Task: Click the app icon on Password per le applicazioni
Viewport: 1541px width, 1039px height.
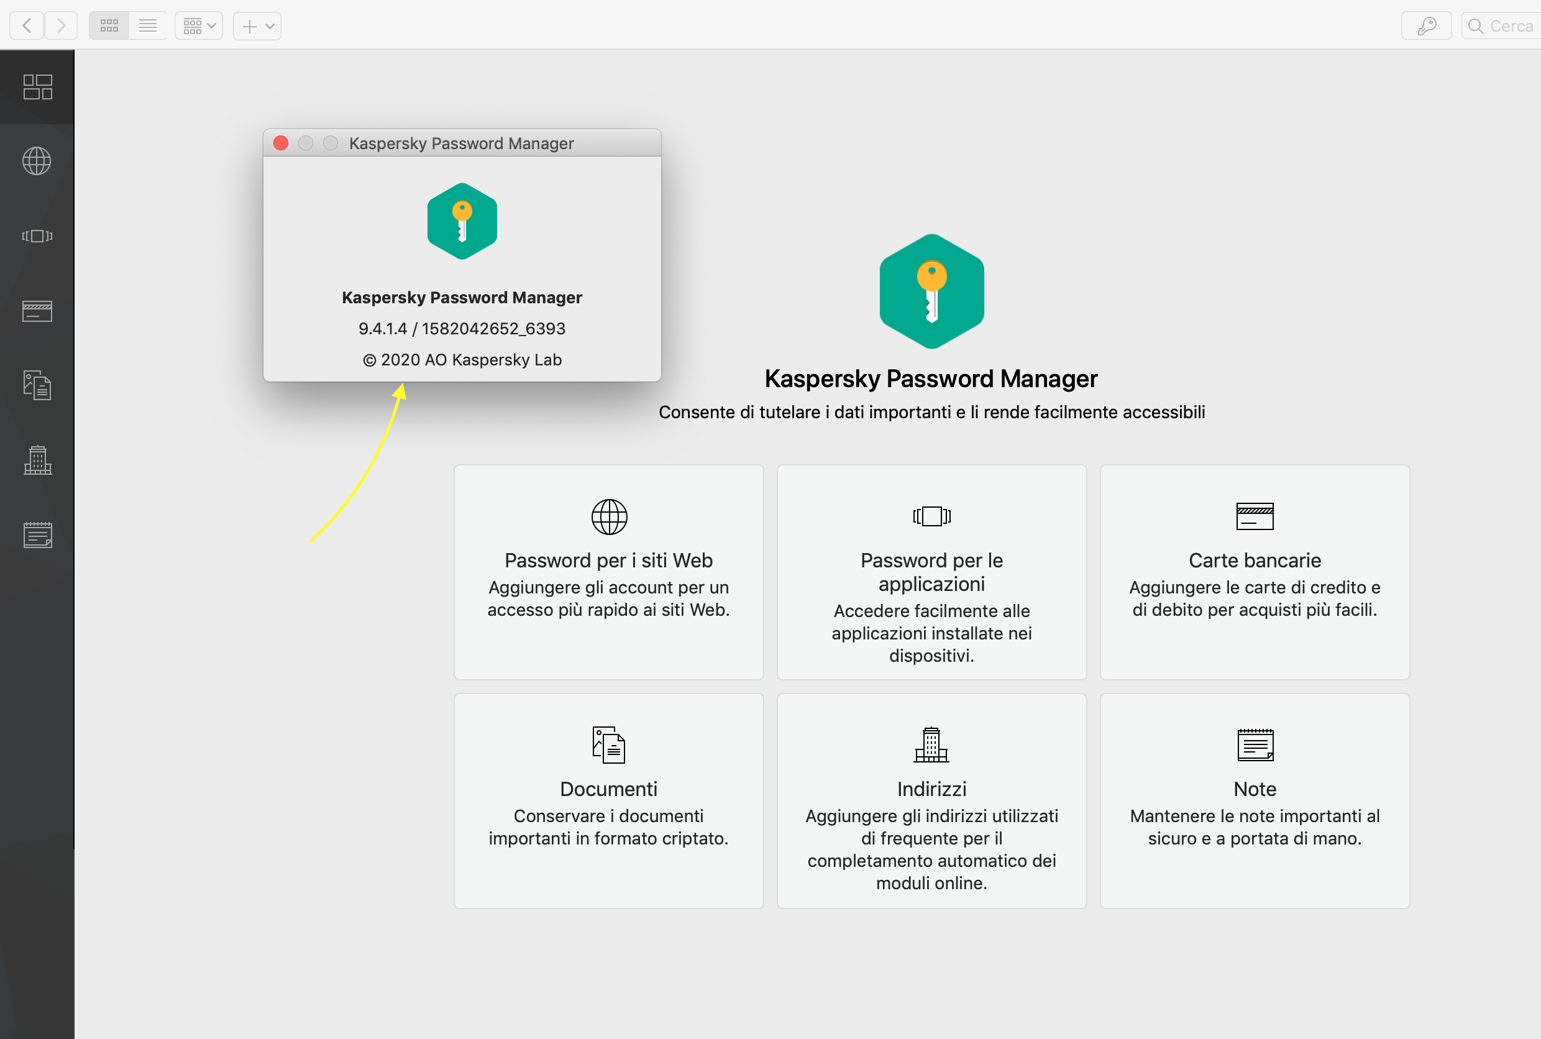Action: [x=931, y=516]
